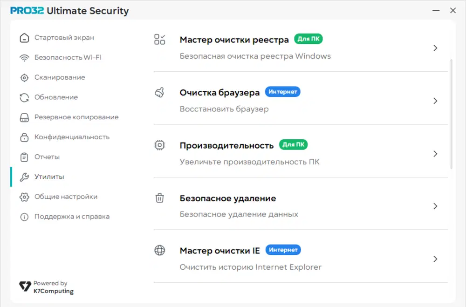The height and width of the screenshot is (307, 466).
Task: Open the Безопасное удаление utility
Action: click(228, 199)
